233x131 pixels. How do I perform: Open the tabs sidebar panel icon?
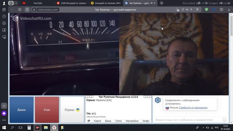point(4,10)
